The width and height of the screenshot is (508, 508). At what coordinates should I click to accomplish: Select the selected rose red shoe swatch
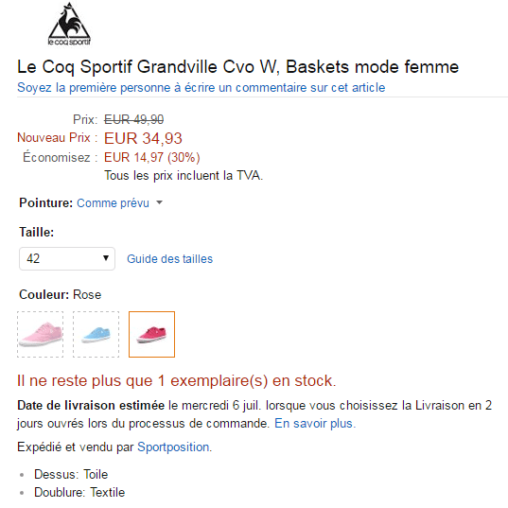point(151,334)
